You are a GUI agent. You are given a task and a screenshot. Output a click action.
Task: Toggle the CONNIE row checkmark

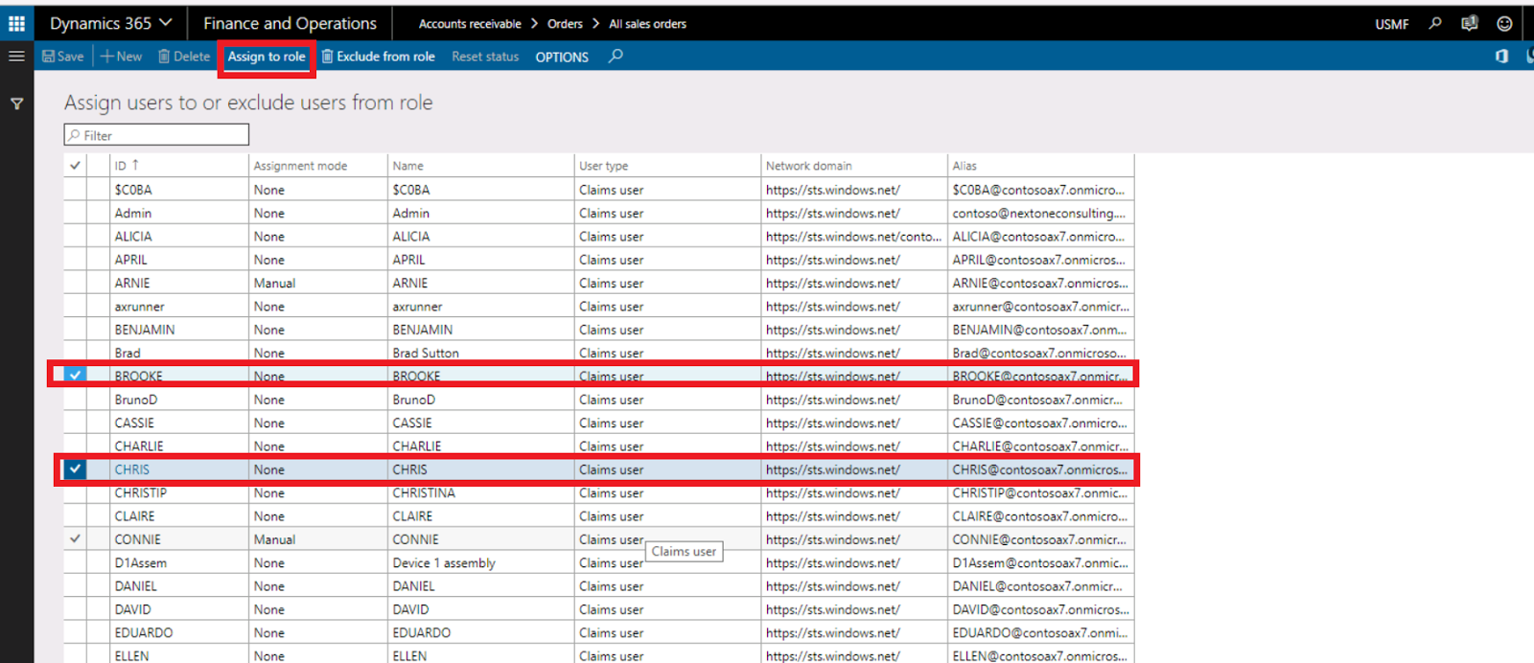75,539
